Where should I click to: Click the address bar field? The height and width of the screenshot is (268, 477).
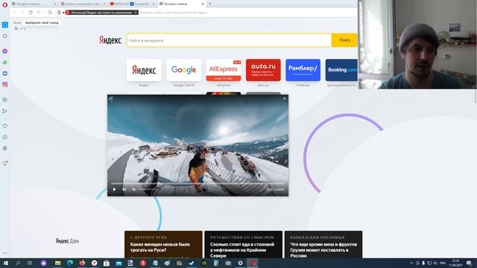(247, 13)
